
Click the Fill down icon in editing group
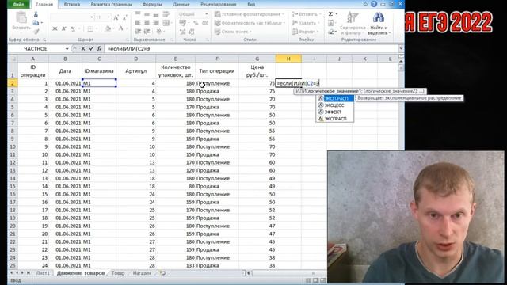coord(330,23)
